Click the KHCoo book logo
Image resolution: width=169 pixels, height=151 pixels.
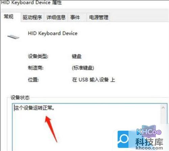[x=149, y=131]
